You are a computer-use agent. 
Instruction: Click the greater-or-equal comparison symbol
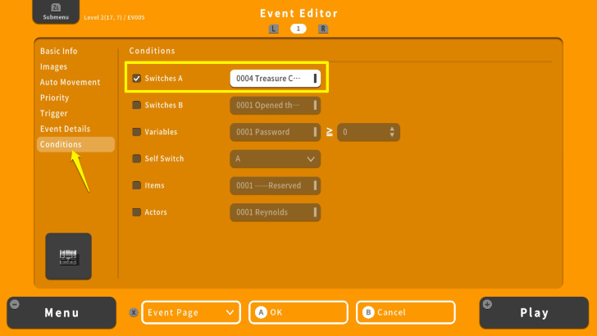click(330, 132)
